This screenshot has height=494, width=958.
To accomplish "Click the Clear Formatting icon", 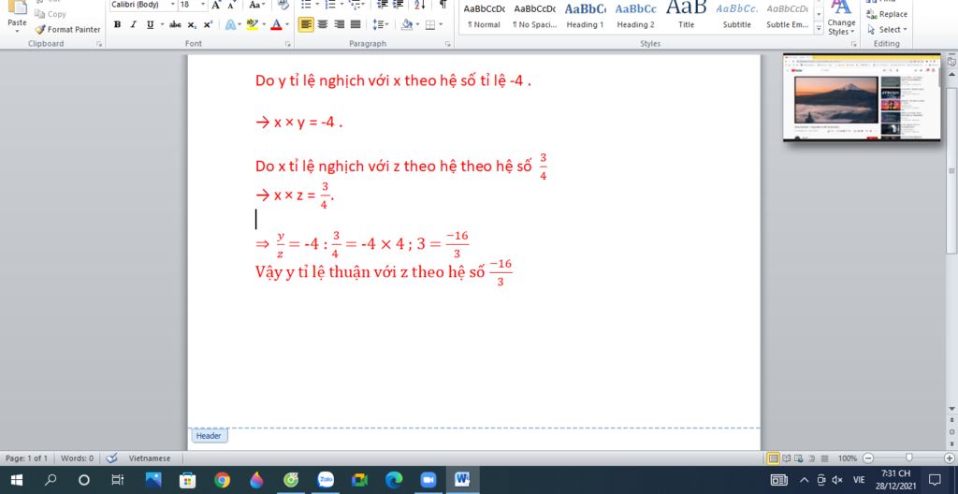I will [x=283, y=5].
